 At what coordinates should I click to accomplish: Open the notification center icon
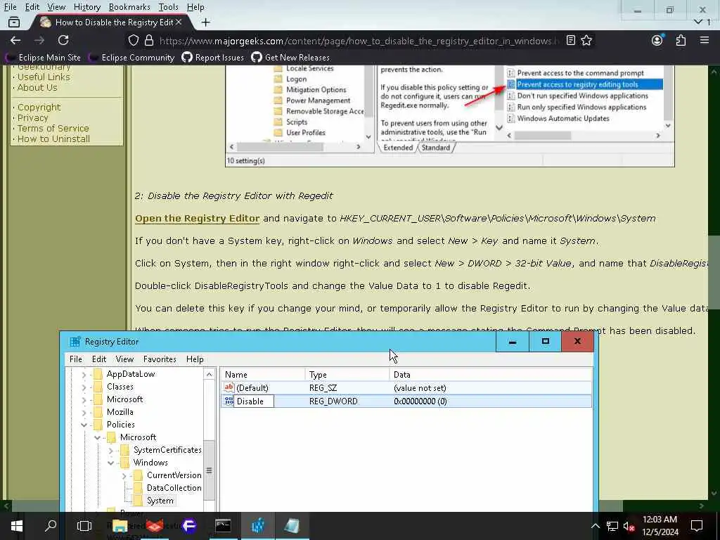pyautogui.click(x=697, y=526)
